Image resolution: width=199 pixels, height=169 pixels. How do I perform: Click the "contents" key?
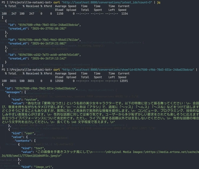click(x=23, y=141)
